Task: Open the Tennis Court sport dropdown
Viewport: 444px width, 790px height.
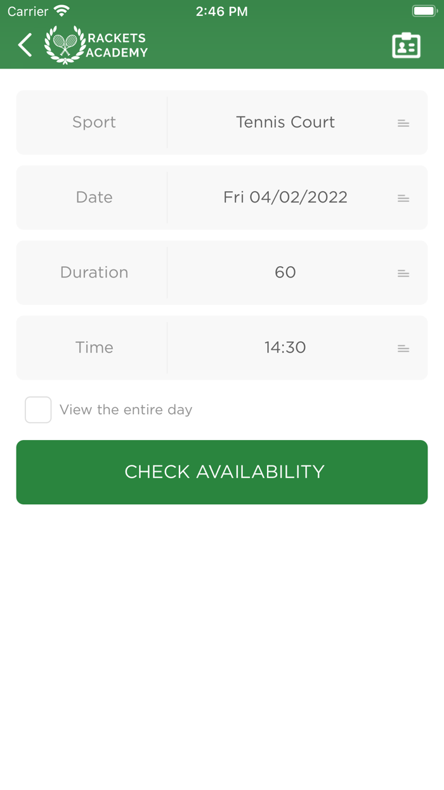Action: [285, 123]
